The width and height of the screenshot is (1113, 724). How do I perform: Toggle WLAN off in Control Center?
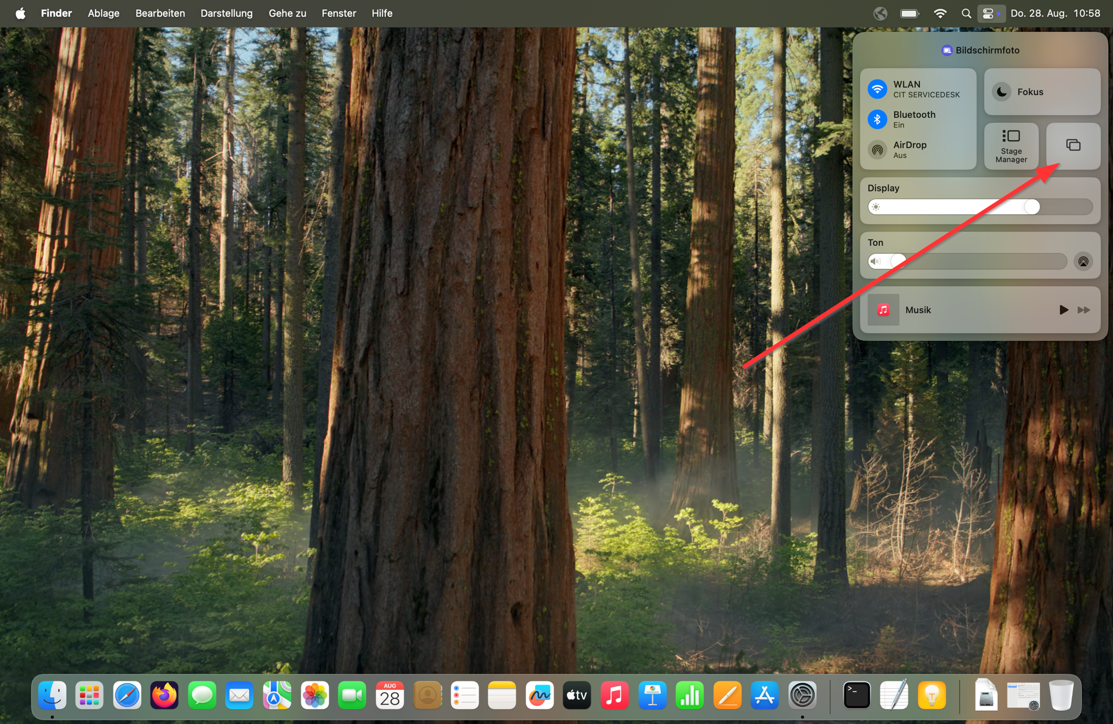click(877, 89)
